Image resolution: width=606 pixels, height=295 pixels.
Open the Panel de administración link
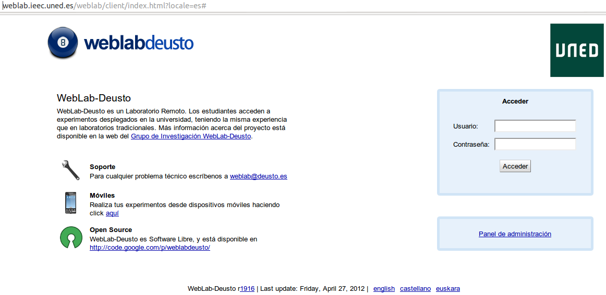point(515,234)
